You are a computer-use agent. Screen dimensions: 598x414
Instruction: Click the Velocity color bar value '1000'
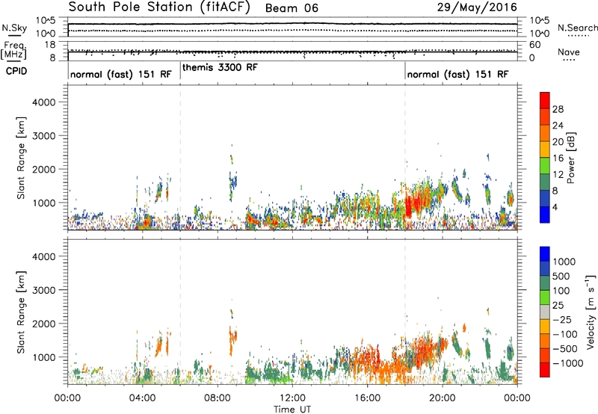(x=564, y=262)
